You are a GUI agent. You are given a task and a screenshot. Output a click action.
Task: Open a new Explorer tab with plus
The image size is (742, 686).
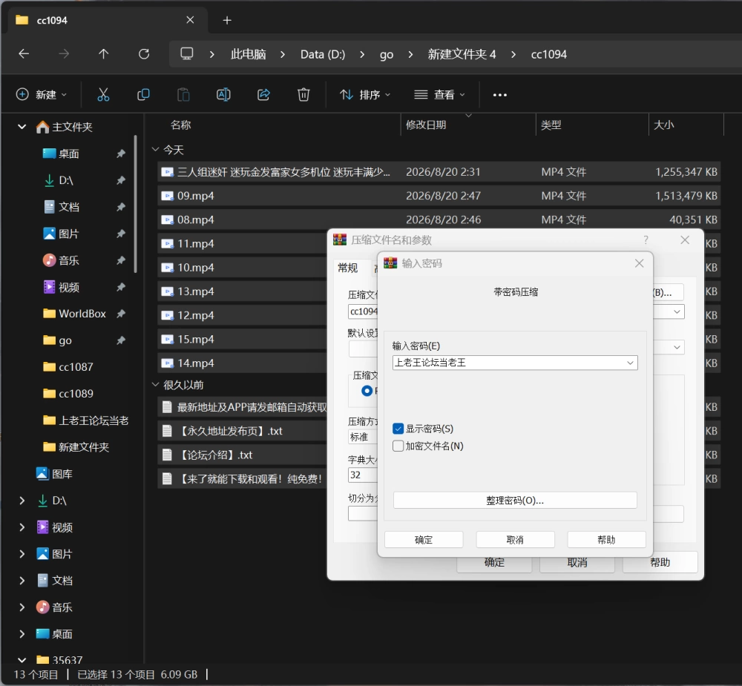click(227, 20)
